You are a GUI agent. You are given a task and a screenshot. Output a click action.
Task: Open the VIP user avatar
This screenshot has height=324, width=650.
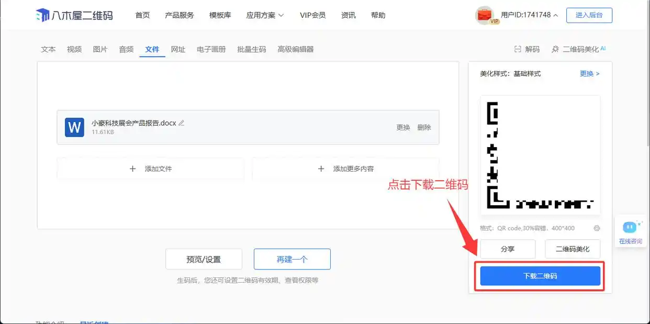pyautogui.click(x=485, y=15)
